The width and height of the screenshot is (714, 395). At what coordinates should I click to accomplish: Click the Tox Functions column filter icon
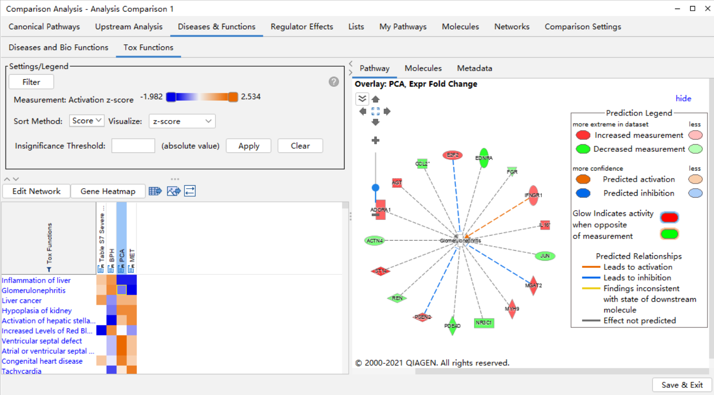point(49,270)
